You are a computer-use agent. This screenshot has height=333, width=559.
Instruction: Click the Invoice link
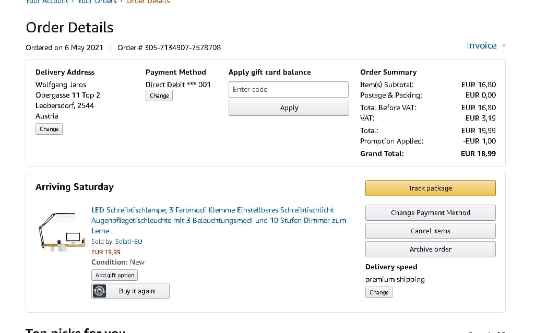[481, 45]
